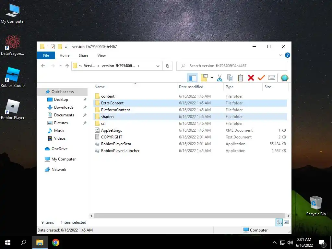Sort by the Size column header
The height and width of the screenshot is (249, 332).
(x=275, y=87)
